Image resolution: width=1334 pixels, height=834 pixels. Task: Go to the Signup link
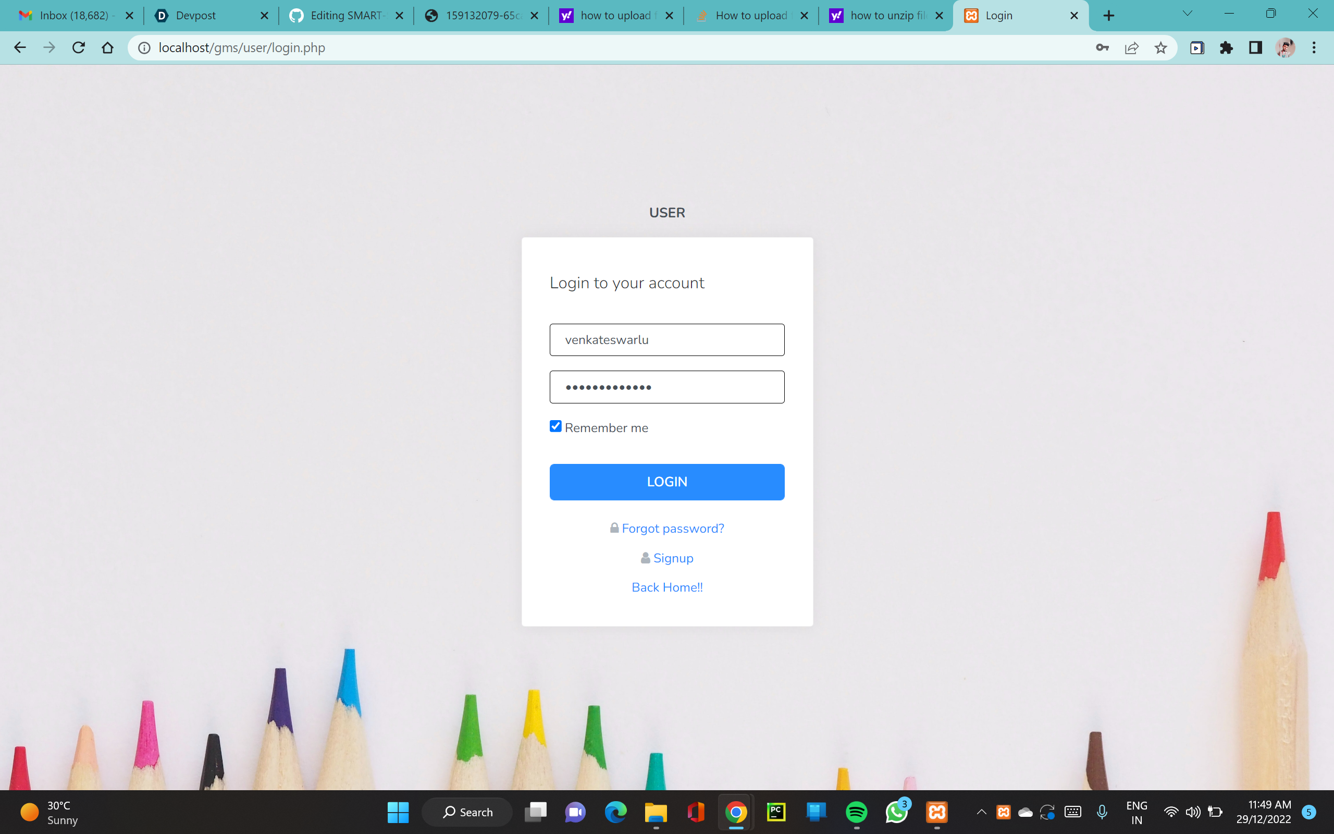[673, 558]
